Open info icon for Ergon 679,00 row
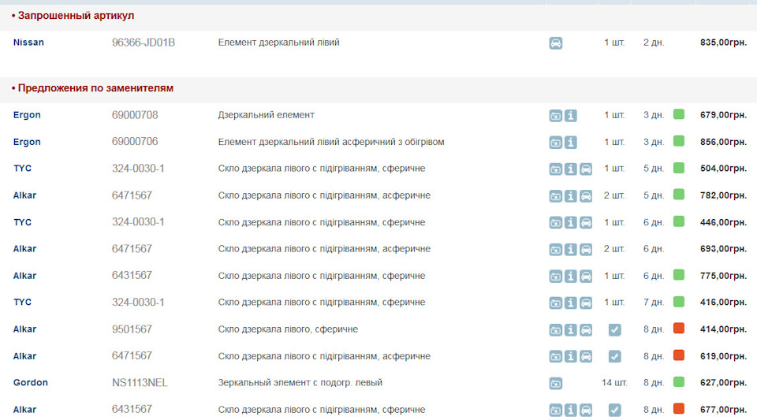This screenshot has height=420, width=757. pyautogui.click(x=571, y=116)
